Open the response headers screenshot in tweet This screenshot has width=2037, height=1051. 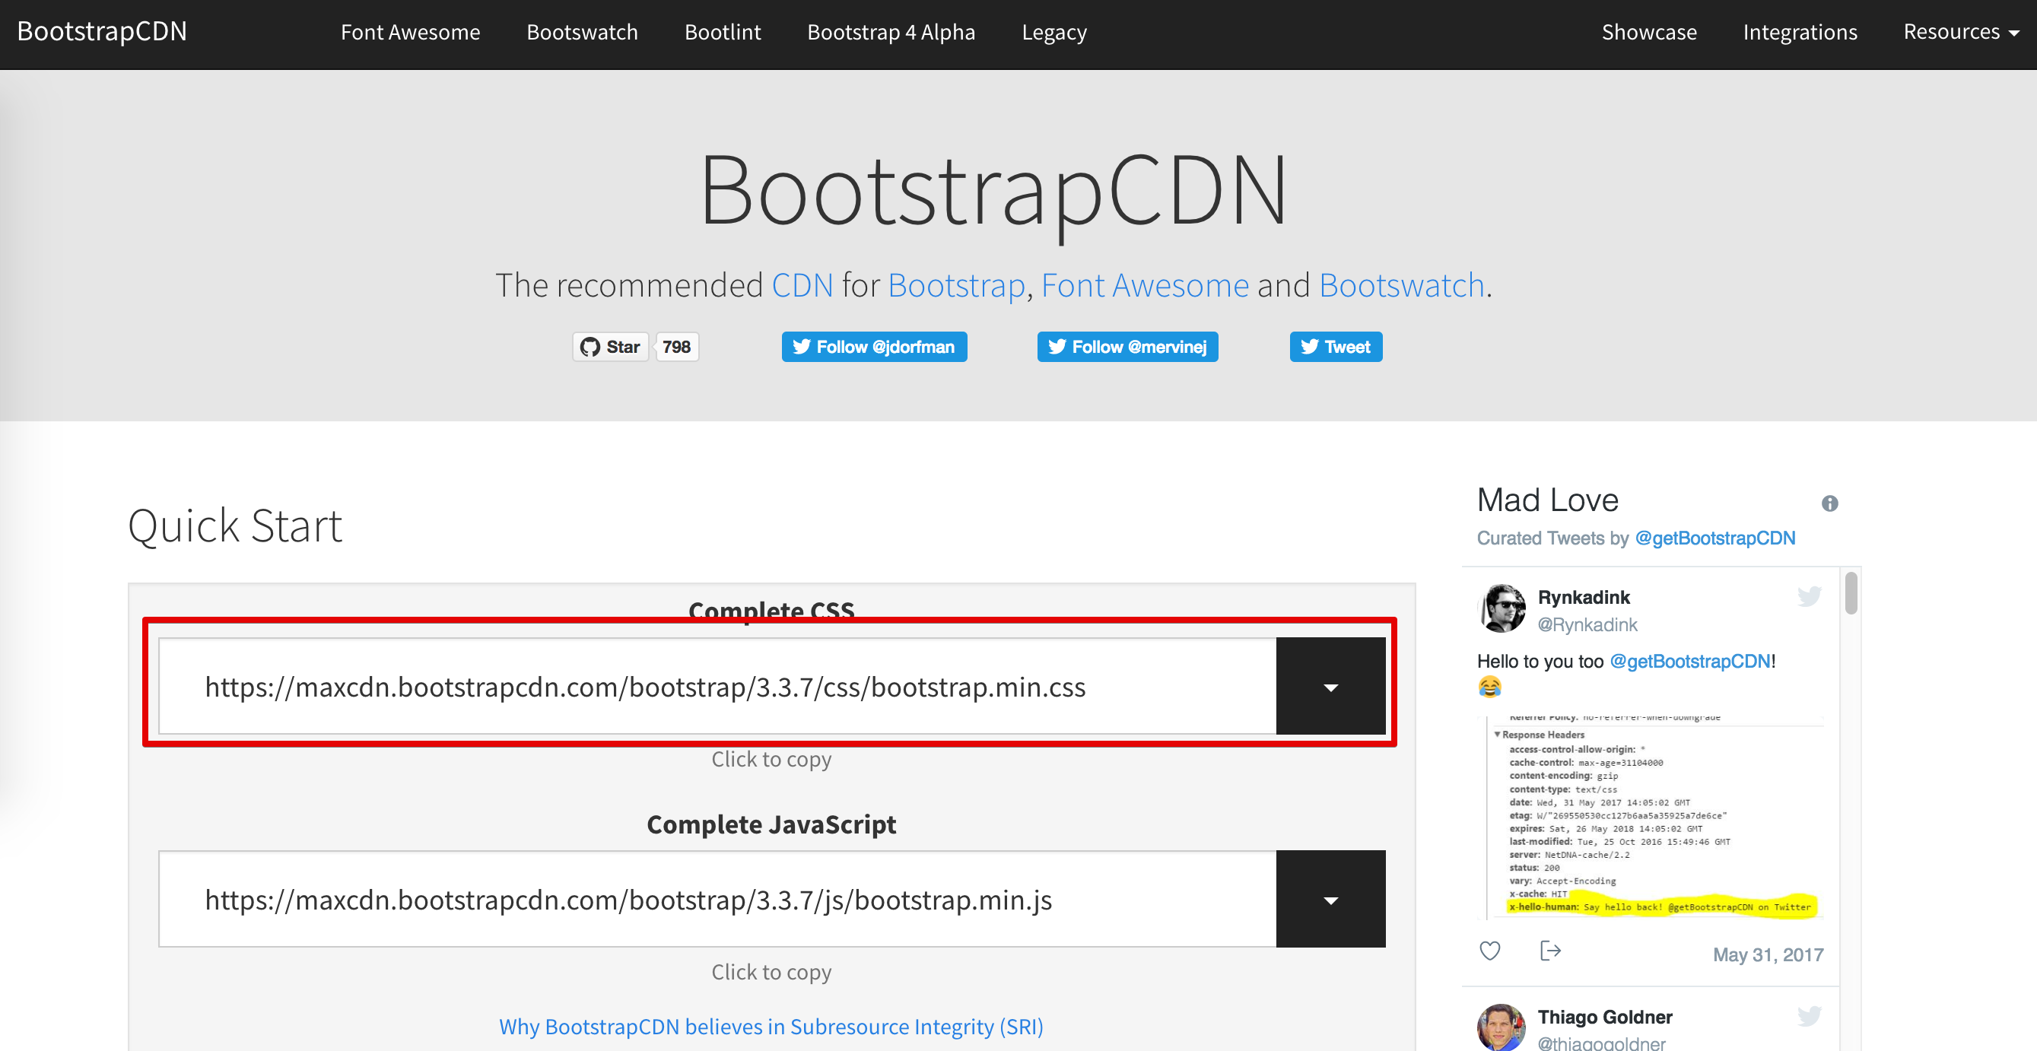click(x=1651, y=818)
